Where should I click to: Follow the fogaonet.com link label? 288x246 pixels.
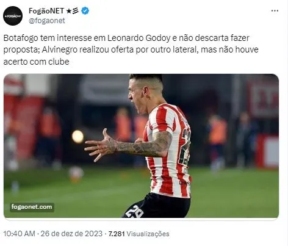32,207
